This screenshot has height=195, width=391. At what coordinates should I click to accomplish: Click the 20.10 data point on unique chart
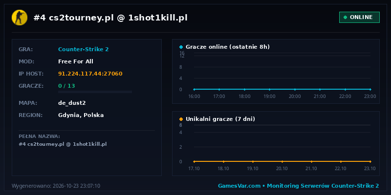pos(282,161)
